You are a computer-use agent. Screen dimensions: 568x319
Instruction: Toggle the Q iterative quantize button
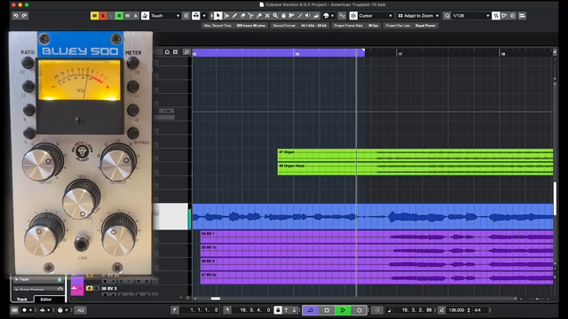tap(446, 16)
